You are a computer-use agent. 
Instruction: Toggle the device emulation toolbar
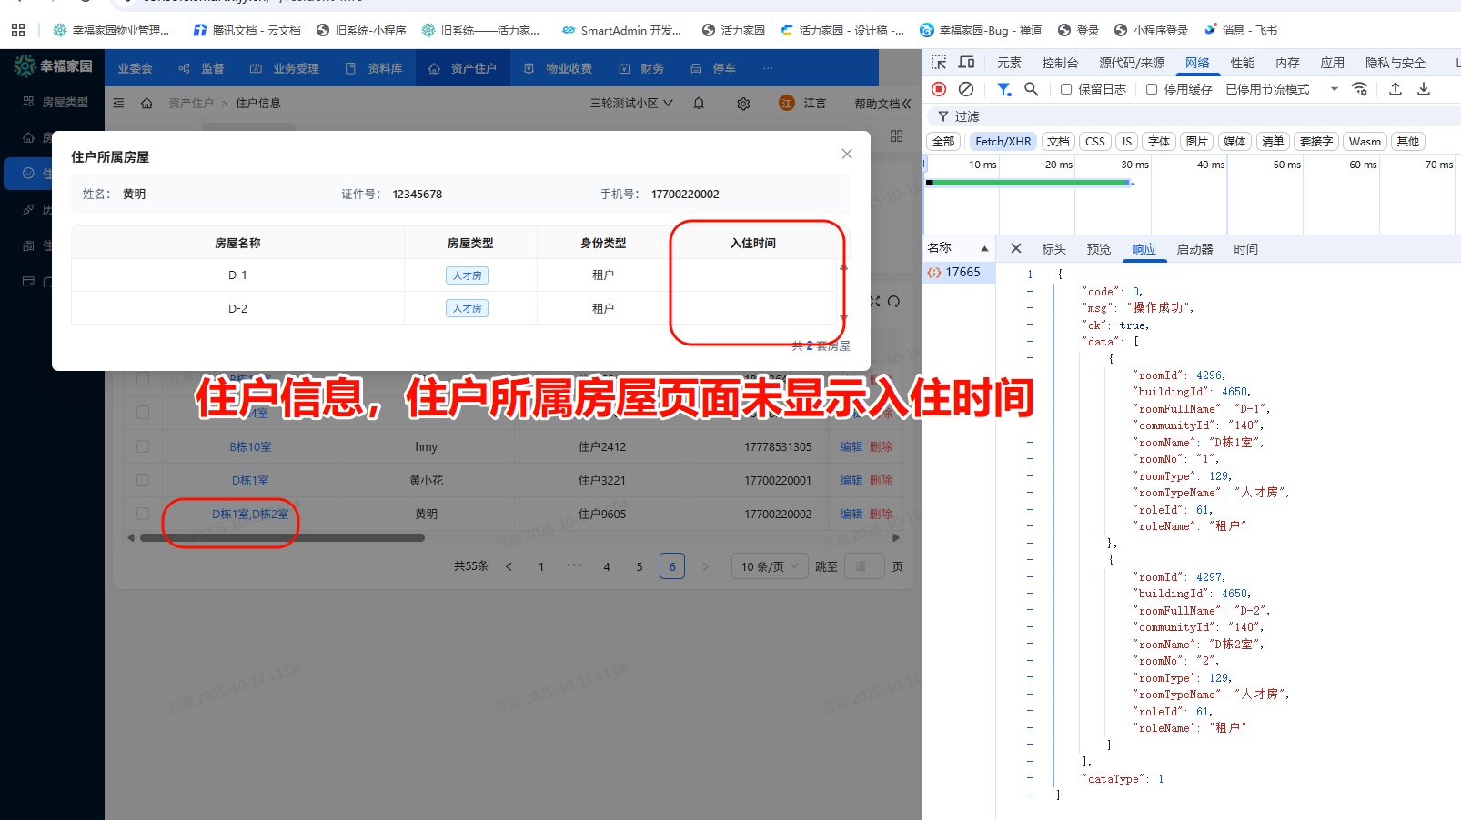click(x=966, y=62)
